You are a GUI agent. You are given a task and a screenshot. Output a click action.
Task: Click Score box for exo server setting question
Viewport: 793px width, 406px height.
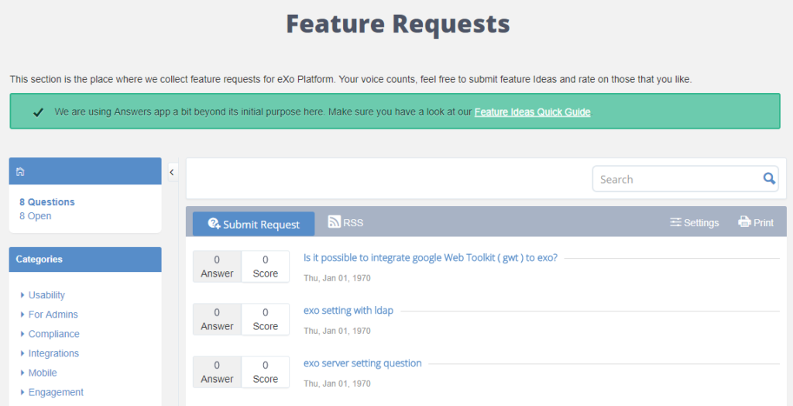pyautogui.click(x=266, y=372)
